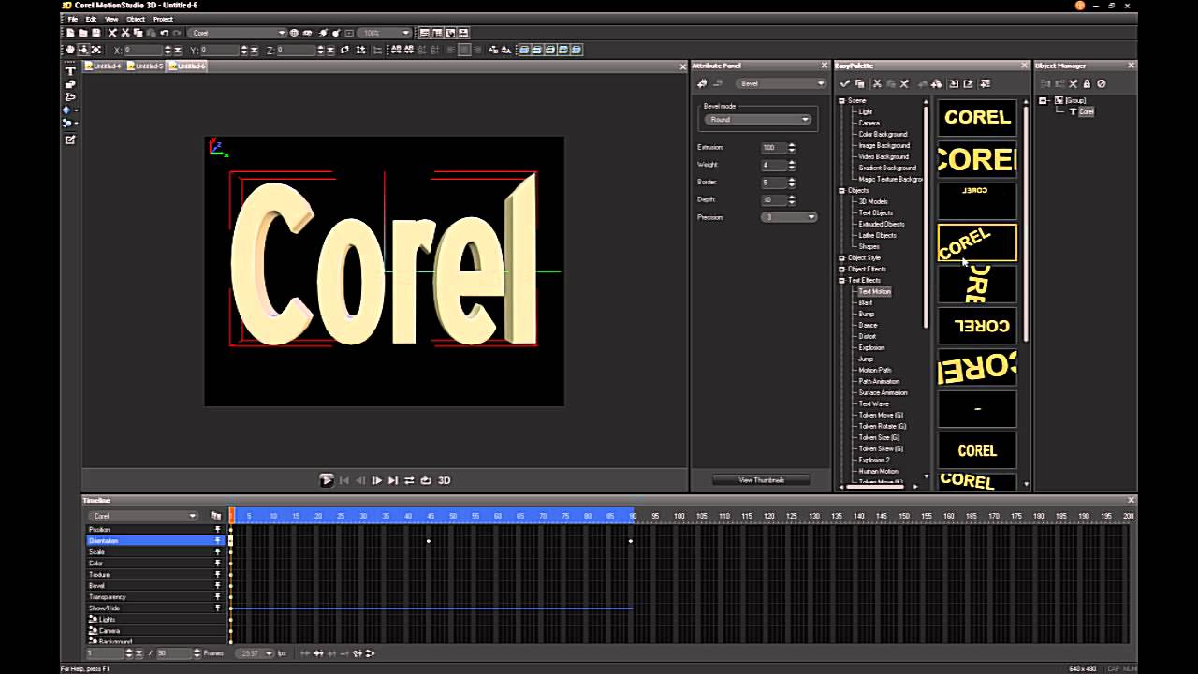Viewport: 1198px width, 674px height.
Task: Click the Object Manager lock icon
Action: (x=1087, y=83)
